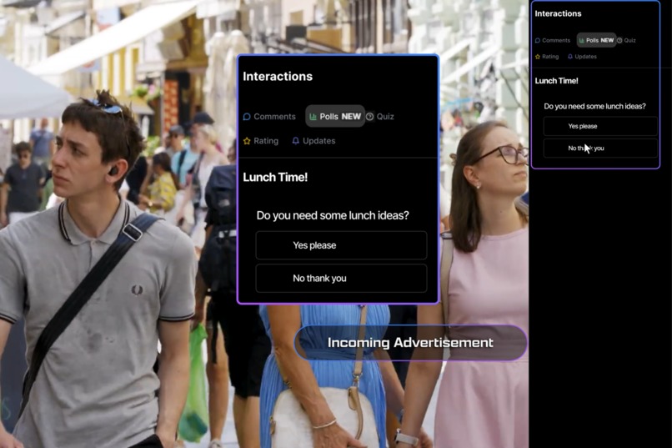
Task: Click the bar chart Polls icon in enlarged overlay
Action: click(313, 117)
